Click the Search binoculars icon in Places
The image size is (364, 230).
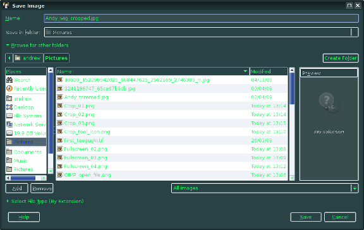[9, 80]
